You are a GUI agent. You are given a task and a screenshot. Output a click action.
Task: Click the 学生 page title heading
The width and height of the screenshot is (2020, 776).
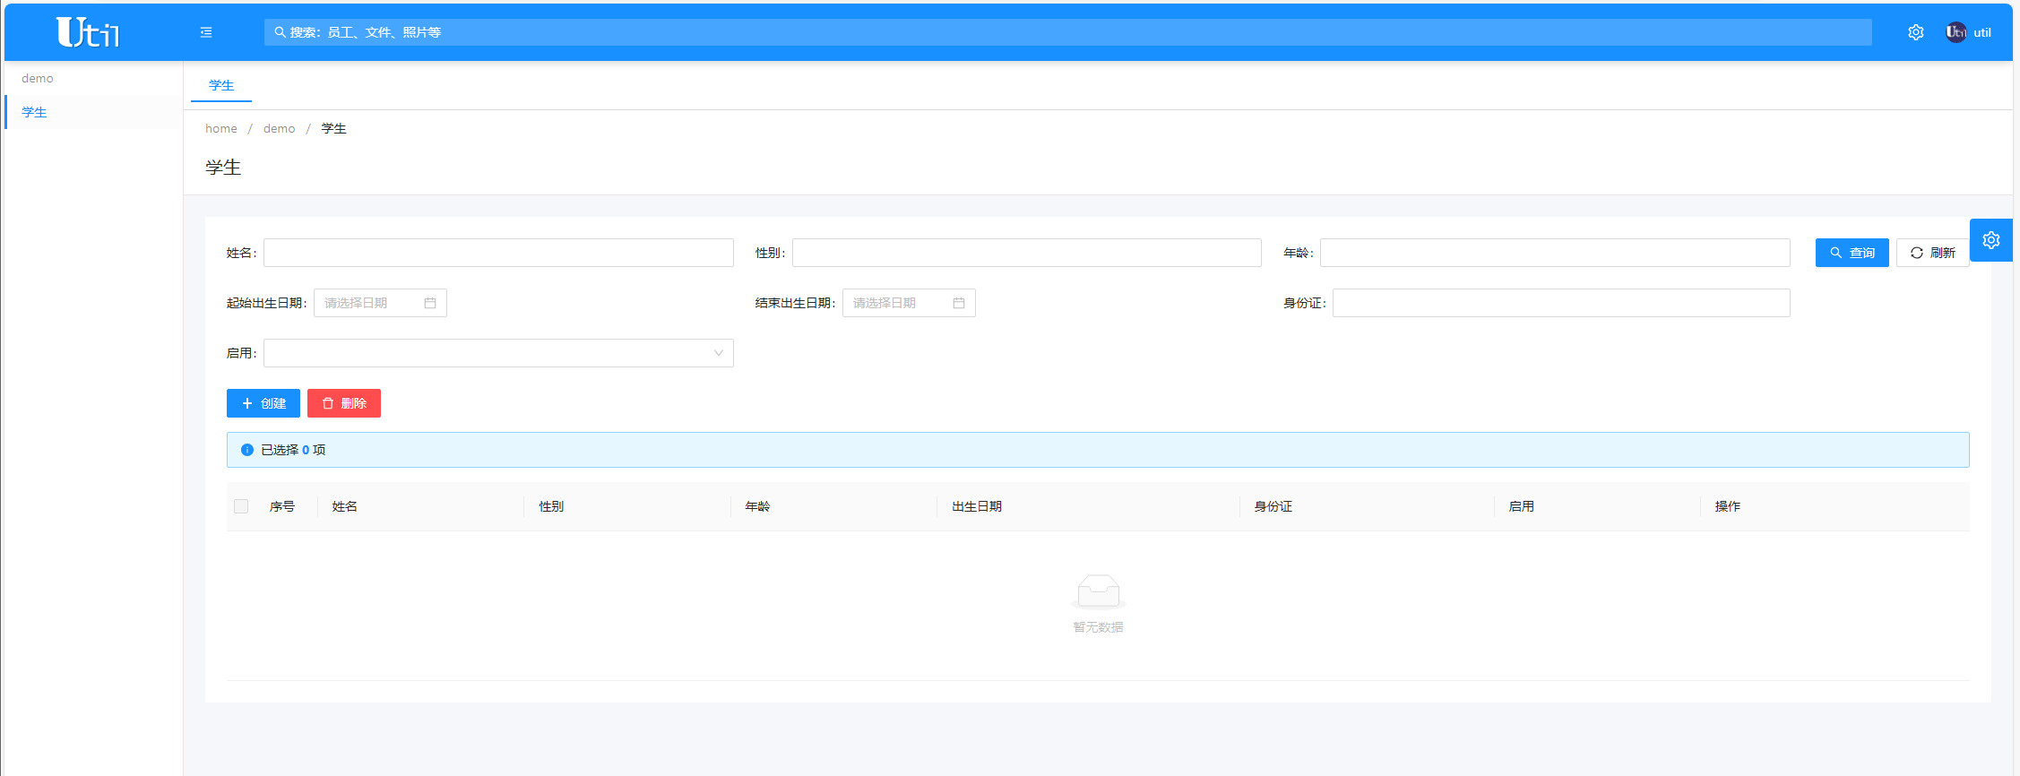(223, 168)
